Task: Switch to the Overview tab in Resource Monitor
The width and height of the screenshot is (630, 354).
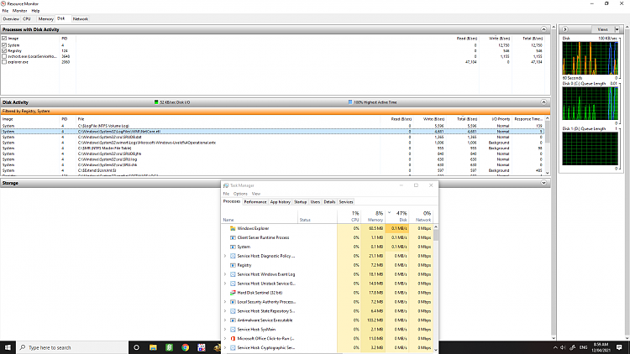Action: [11, 18]
